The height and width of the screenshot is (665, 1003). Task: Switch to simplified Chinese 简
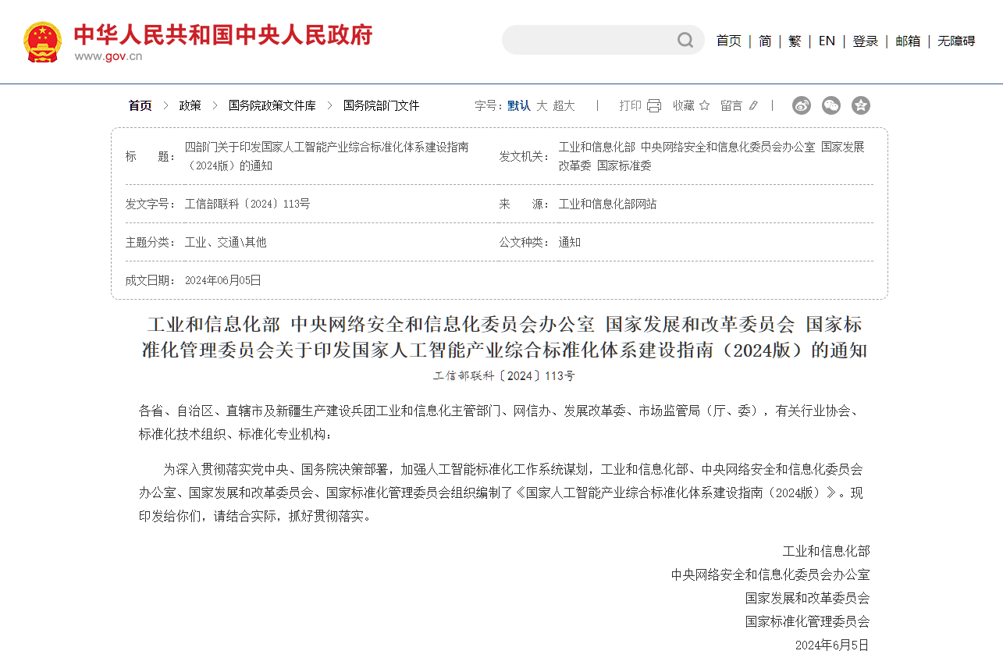(765, 41)
